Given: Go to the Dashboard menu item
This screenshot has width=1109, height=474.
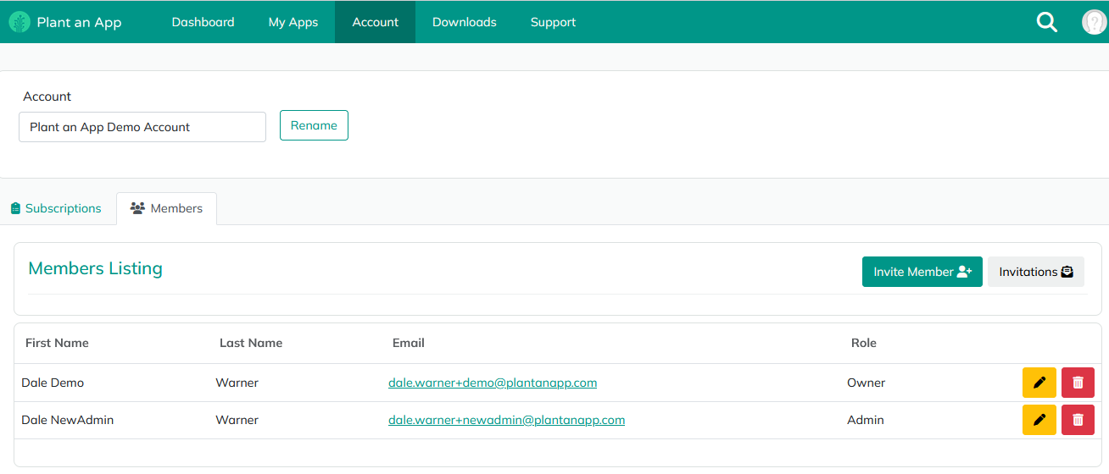Looking at the screenshot, I should pyautogui.click(x=203, y=22).
